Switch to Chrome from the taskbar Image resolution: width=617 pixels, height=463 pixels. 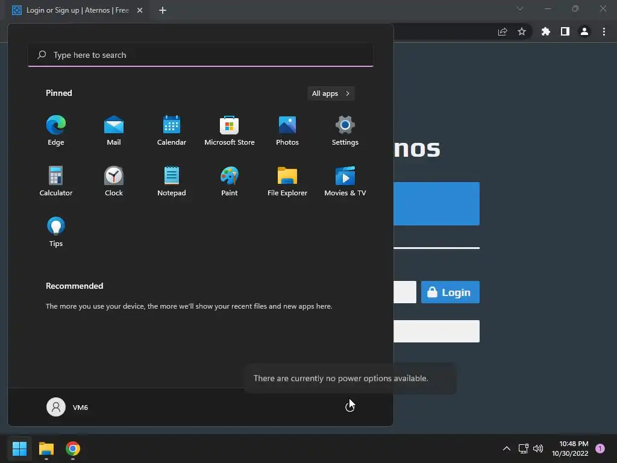pyautogui.click(x=73, y=449)
